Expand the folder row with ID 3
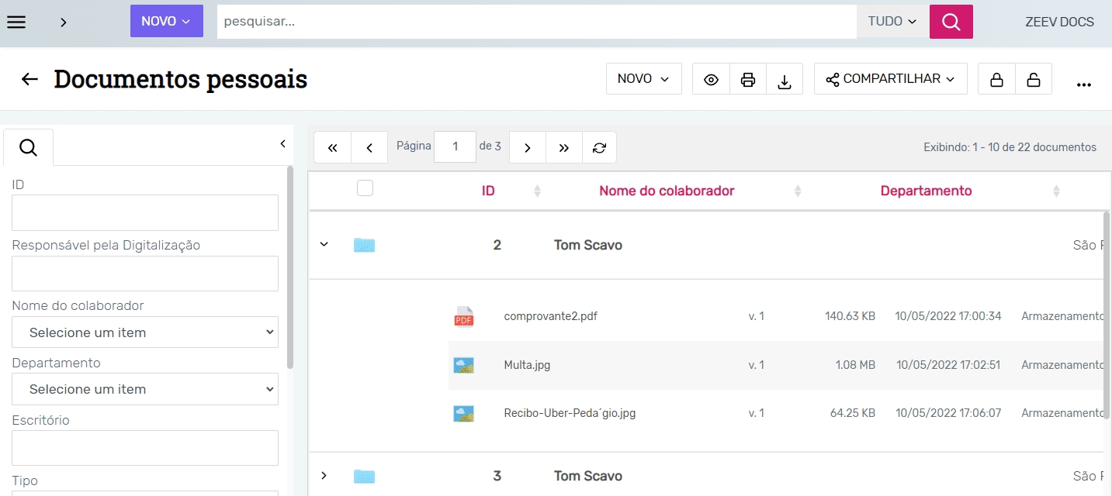Image resolution: width=1112 pixels, height=496 pixels. 324,475
